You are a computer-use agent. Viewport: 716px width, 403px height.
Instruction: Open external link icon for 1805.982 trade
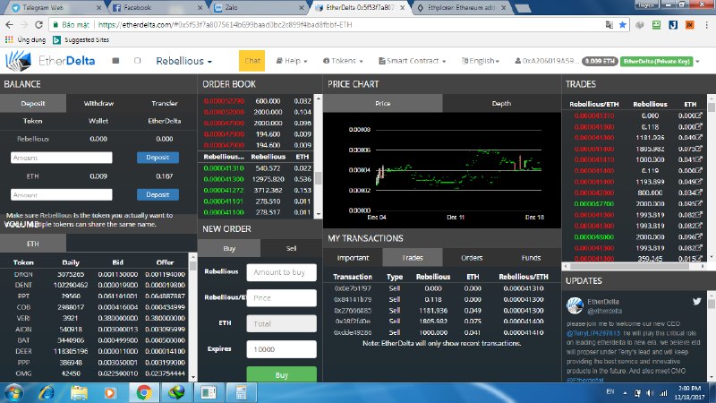click(698, 148)
